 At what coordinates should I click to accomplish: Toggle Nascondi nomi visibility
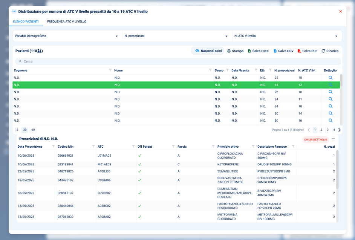click(x=208, y=51)
